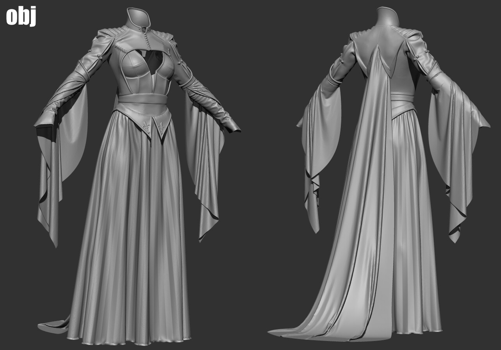Click the front view waist belt
The image size is (501, 350).
[x=143, y=98]
